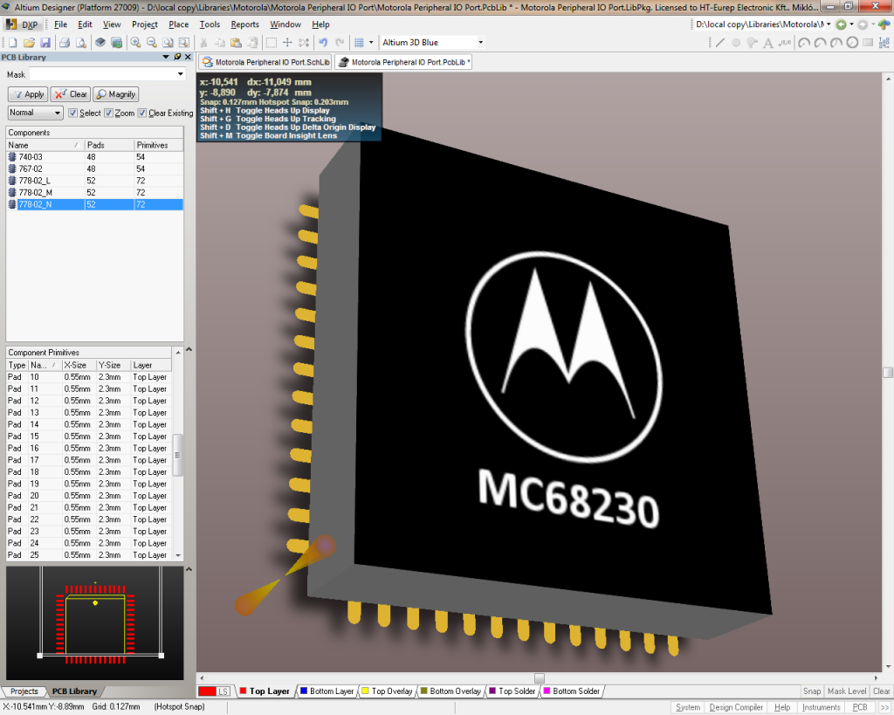Select the Place Fill rectangle tool
894x715 pixels.
pyautogui.click(x=868, y=43)
